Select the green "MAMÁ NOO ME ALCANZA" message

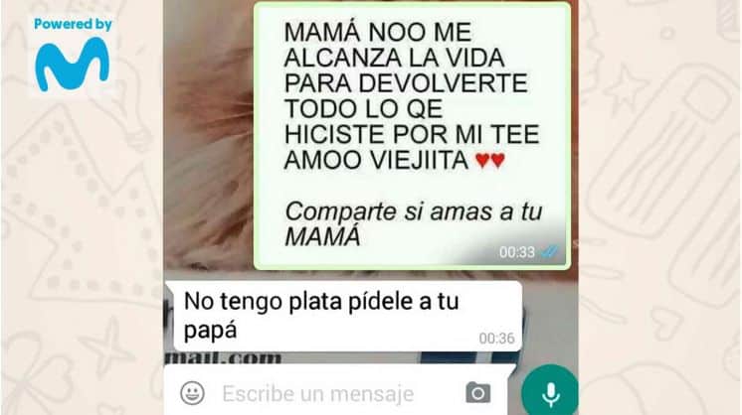pos(412,136)
